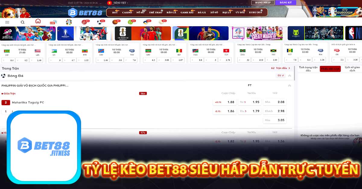Image resolution: width=362 pixels, height=189 pixels.
Task: Open the BẮN CÁ menu item
Action: pos(171,12)
